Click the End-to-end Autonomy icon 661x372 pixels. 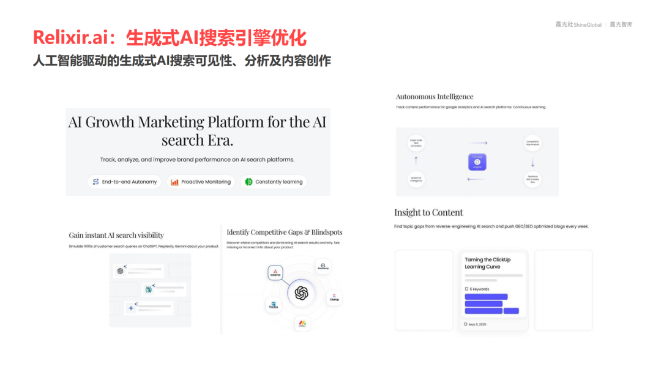[x=95, y=182]
